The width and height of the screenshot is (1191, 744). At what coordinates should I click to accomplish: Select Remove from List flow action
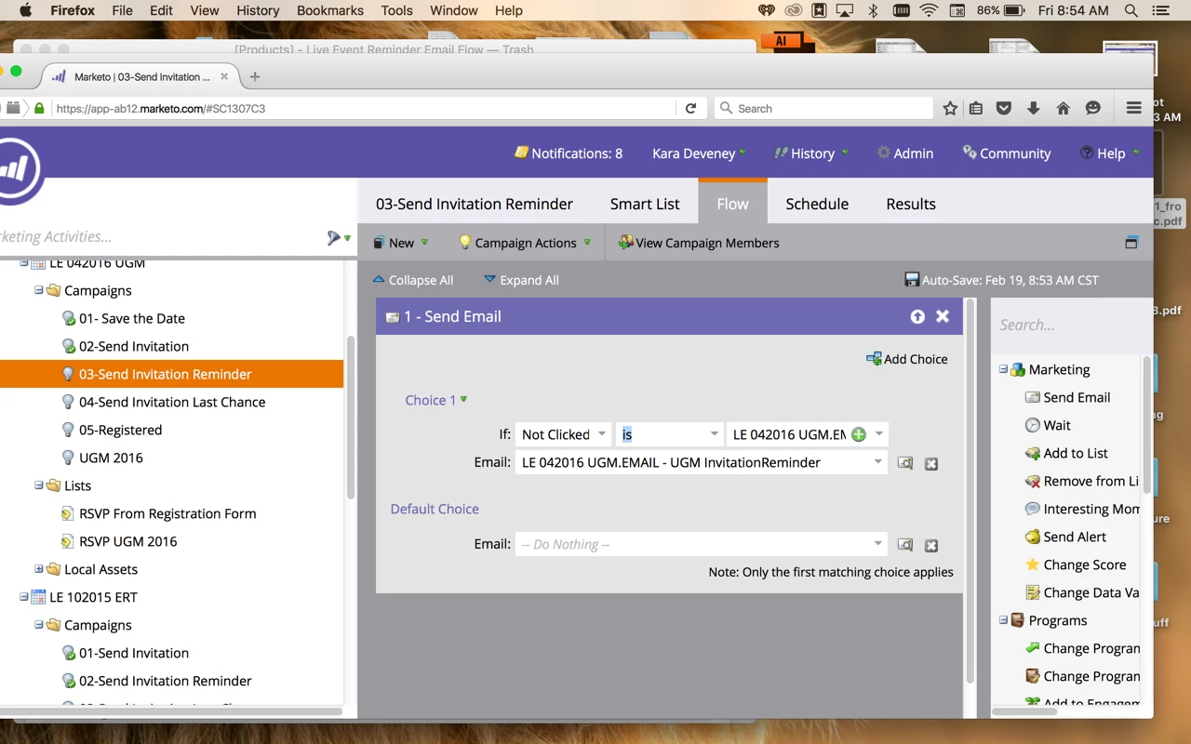[1081, 481]
